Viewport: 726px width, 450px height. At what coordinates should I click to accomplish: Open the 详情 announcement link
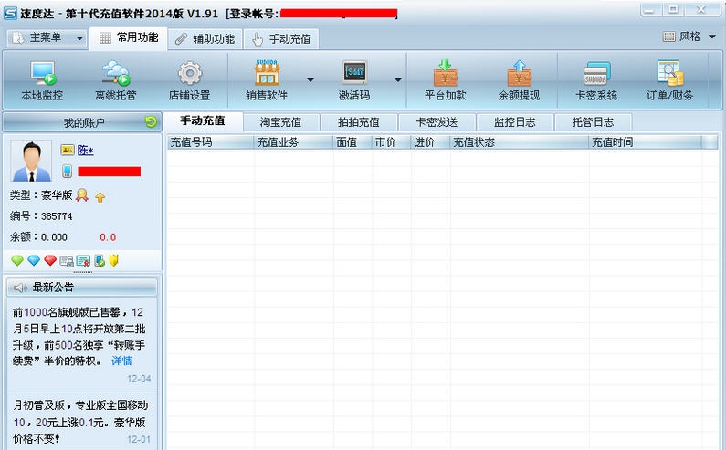coord(121,361)
